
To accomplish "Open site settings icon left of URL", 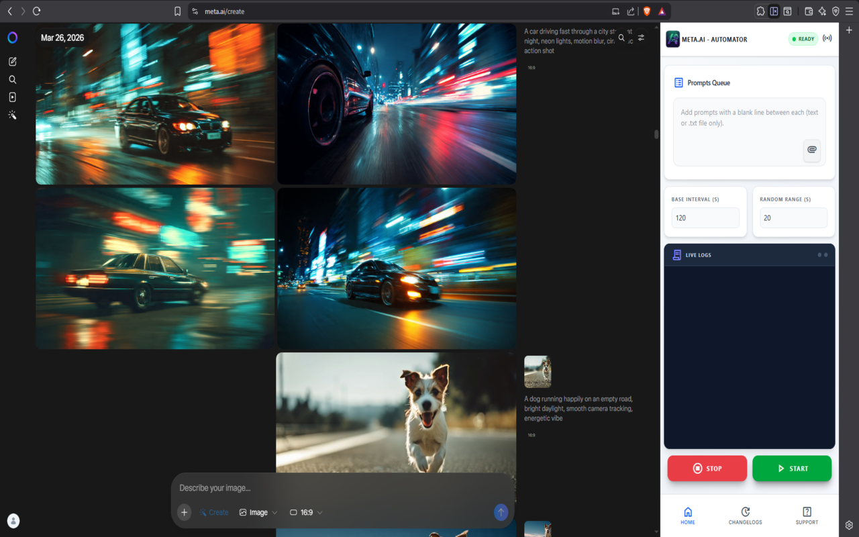I will pos(195,11).
